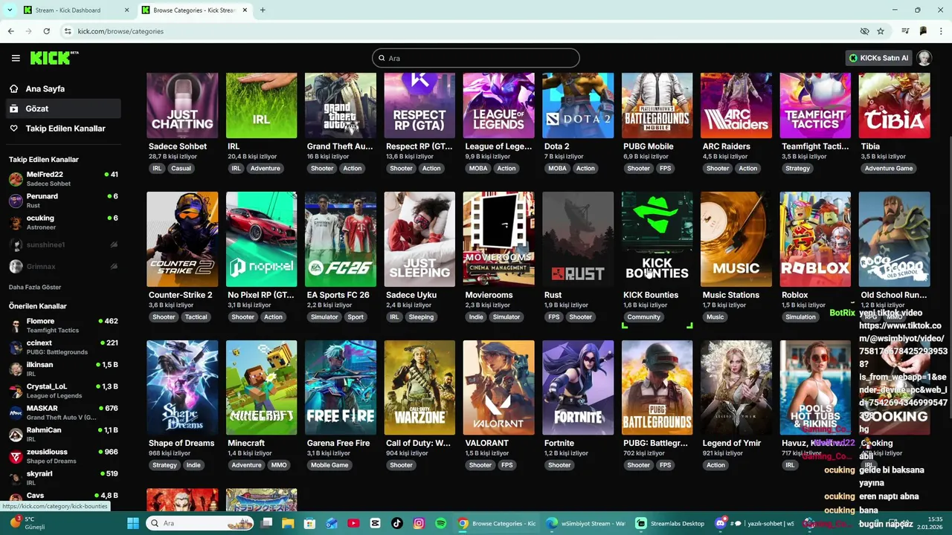Select Gözat in the sidebar
This screenshot has width=952, height=535.
coord(63,108)
